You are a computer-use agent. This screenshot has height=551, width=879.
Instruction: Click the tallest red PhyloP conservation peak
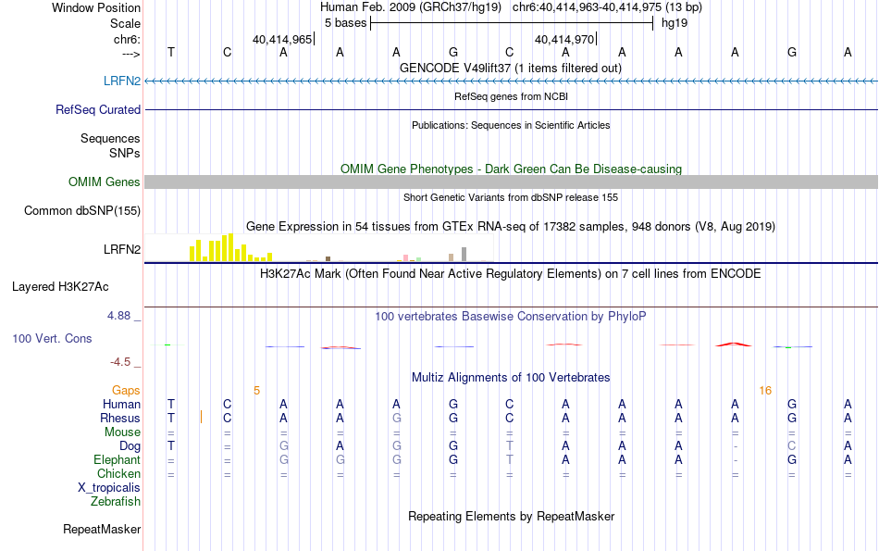734,344
